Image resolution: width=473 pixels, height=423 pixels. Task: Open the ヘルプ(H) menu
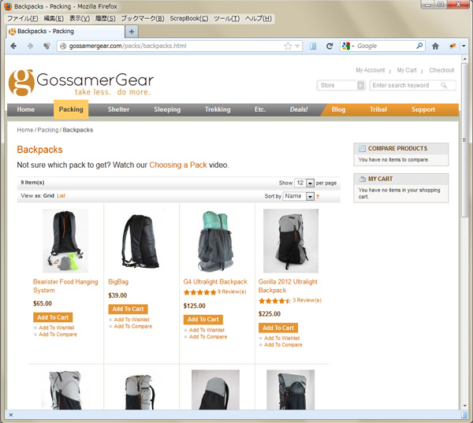tap(259, 18)
